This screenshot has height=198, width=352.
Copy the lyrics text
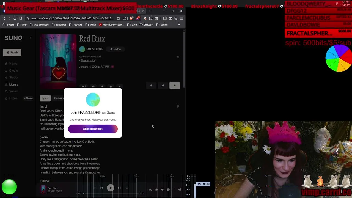click(x=178, y=106)
